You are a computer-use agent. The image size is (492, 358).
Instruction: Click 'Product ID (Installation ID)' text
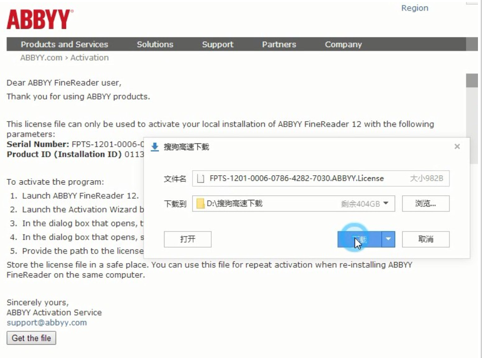64,154
